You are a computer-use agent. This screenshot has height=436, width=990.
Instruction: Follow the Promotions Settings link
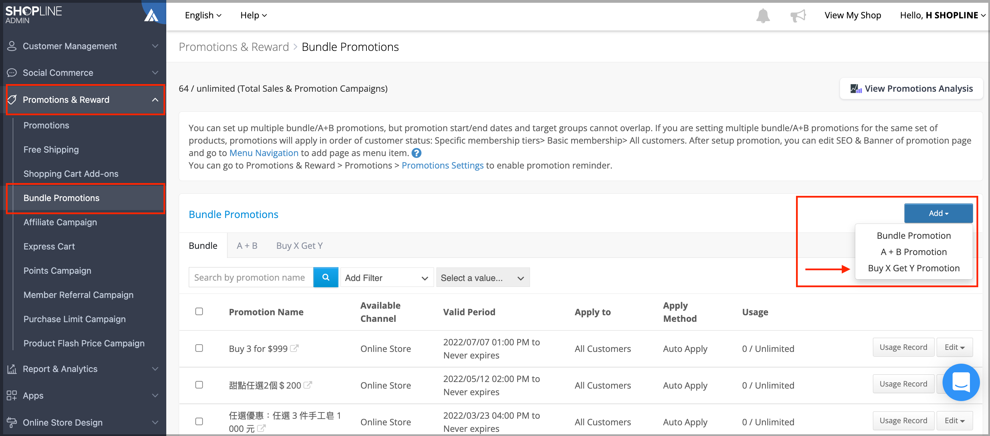[x=442, y=165]
